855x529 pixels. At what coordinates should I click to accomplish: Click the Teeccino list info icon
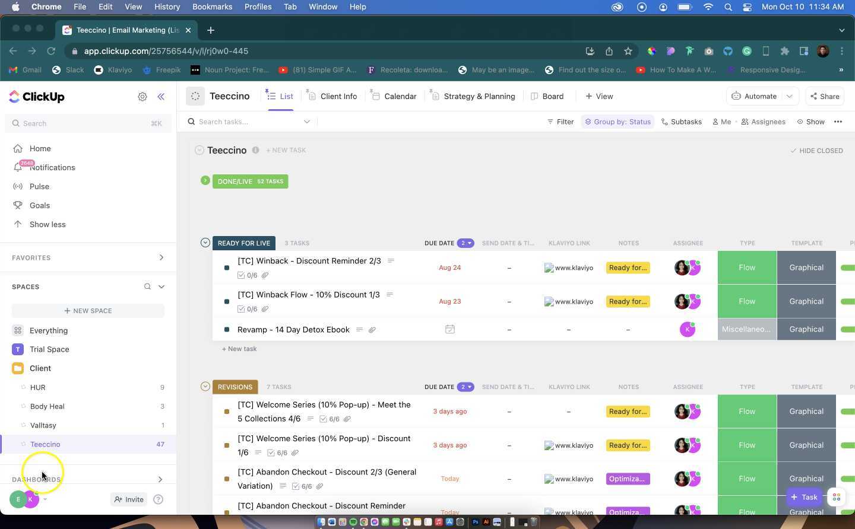[x=255, y=150]
